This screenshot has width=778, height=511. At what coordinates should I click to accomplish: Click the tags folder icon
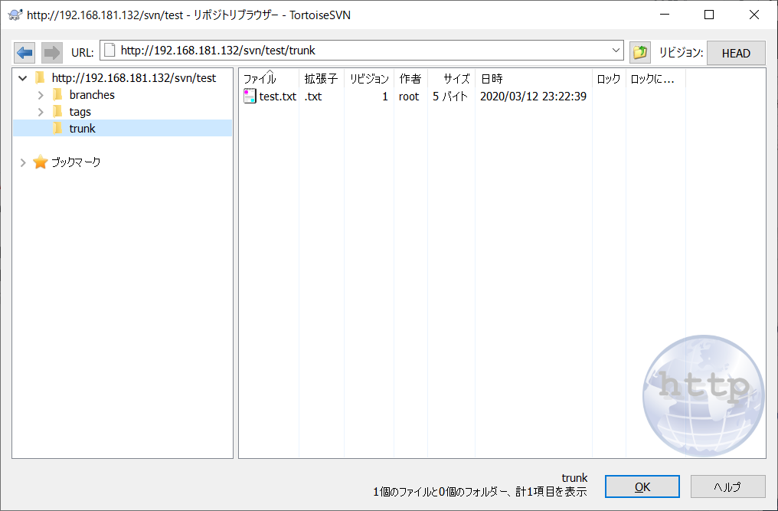coord(57,111)
